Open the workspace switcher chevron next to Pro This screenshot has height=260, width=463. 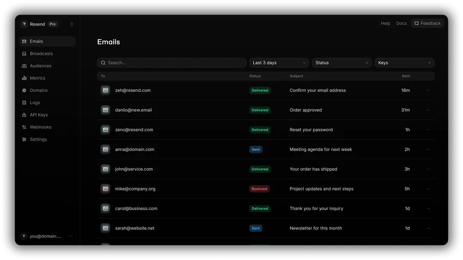tap(72, 24)
